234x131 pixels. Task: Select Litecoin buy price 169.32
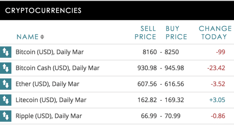[x=174, y=100]
